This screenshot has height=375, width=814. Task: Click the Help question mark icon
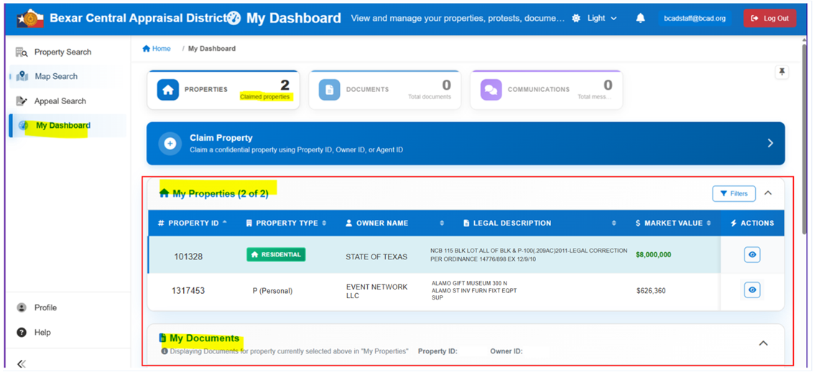[22, 333]
